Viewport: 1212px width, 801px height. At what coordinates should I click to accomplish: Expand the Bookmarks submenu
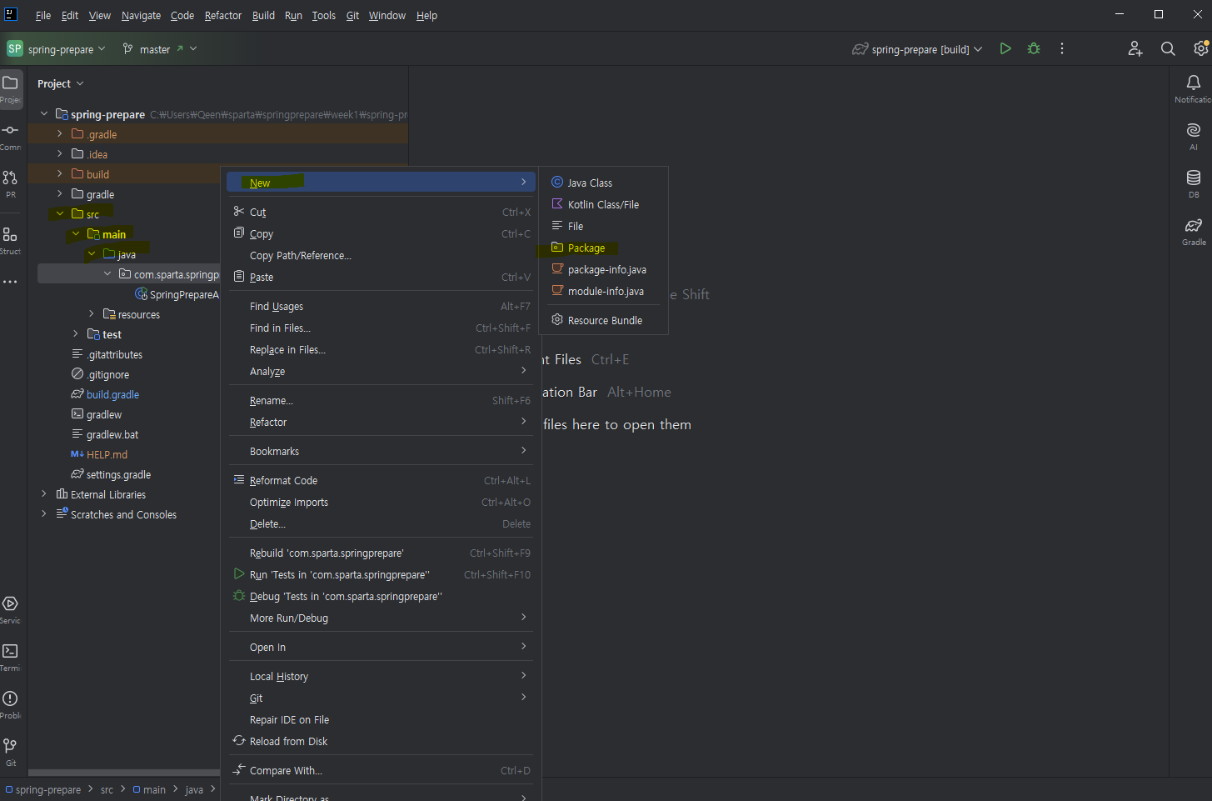(381, 451)
